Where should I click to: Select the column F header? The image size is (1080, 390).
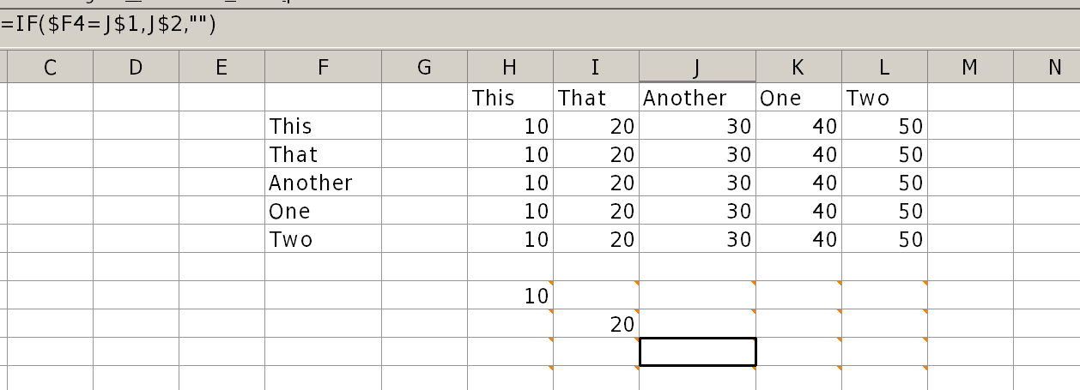click(x=323, y=68)
